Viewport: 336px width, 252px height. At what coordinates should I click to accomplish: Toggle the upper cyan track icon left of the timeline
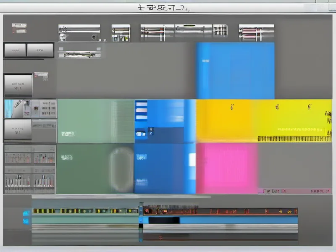(26, 213)
